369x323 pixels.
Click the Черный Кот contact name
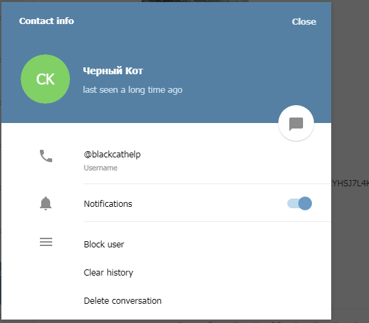(113, 71)
